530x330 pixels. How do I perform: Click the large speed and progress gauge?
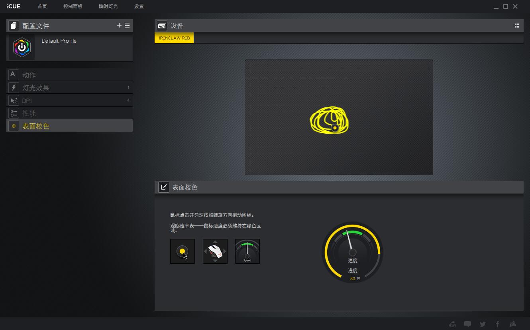[352, 252]
